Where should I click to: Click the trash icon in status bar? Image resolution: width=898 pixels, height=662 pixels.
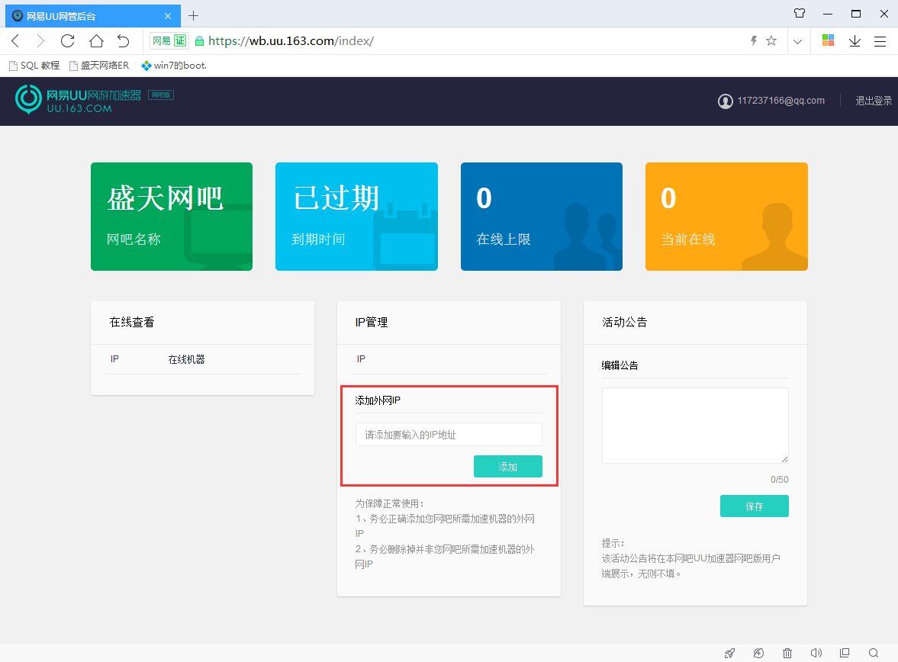coord(787,653)
